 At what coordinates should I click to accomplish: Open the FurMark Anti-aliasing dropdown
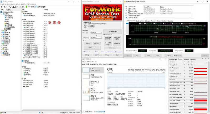(96, 38)
